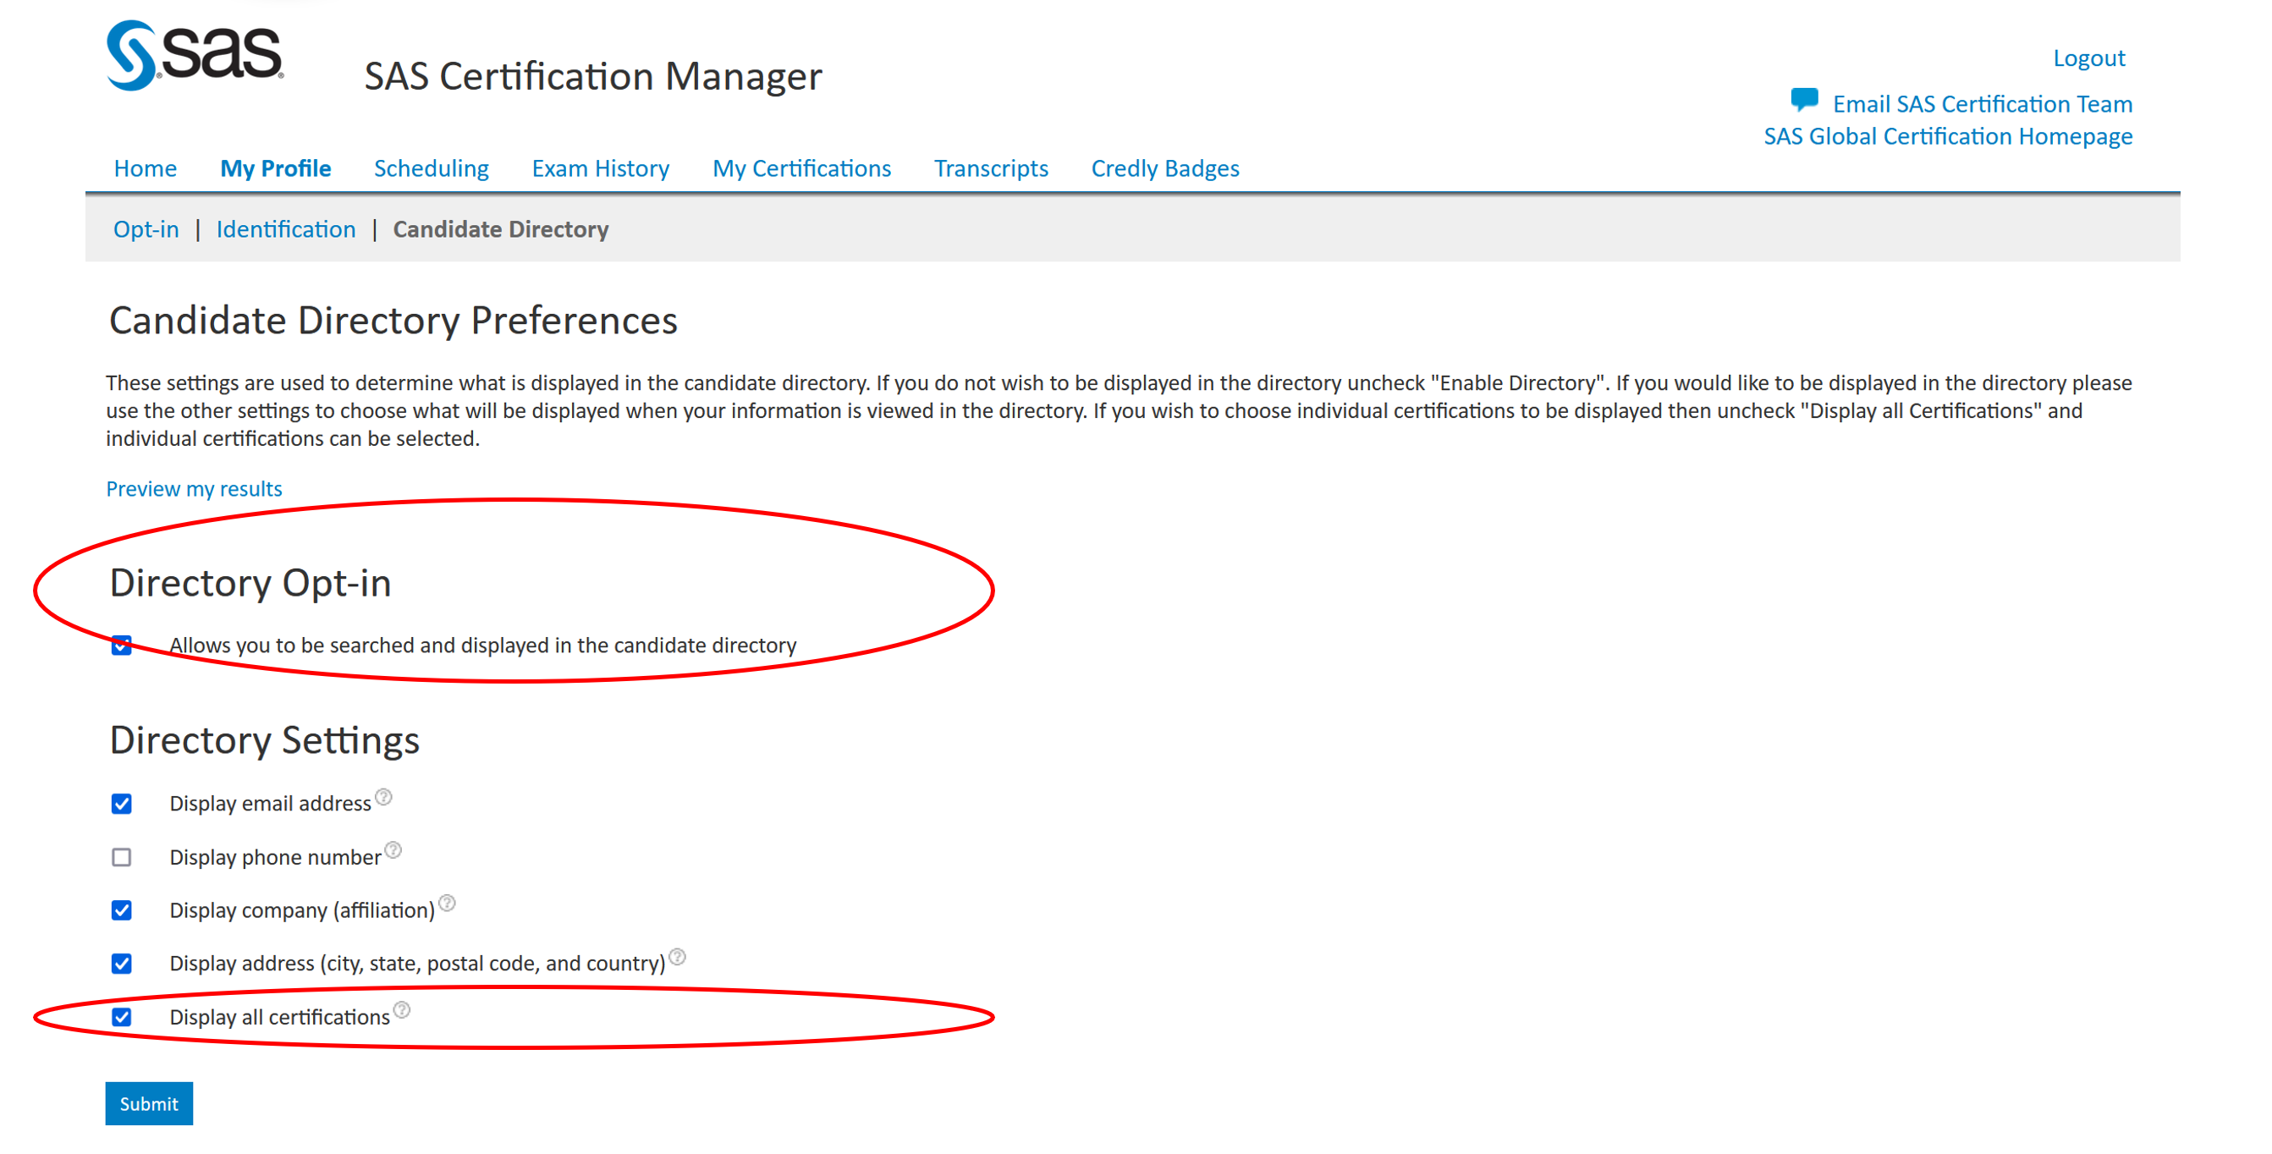
Task: Open help tooltip for Display email address
Action: (x=384, y=795)
